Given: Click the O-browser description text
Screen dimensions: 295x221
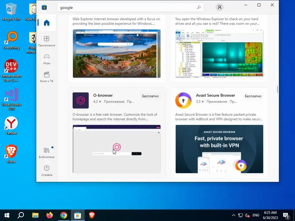Looking at the screenshot, I should click(x=115, y=117).
